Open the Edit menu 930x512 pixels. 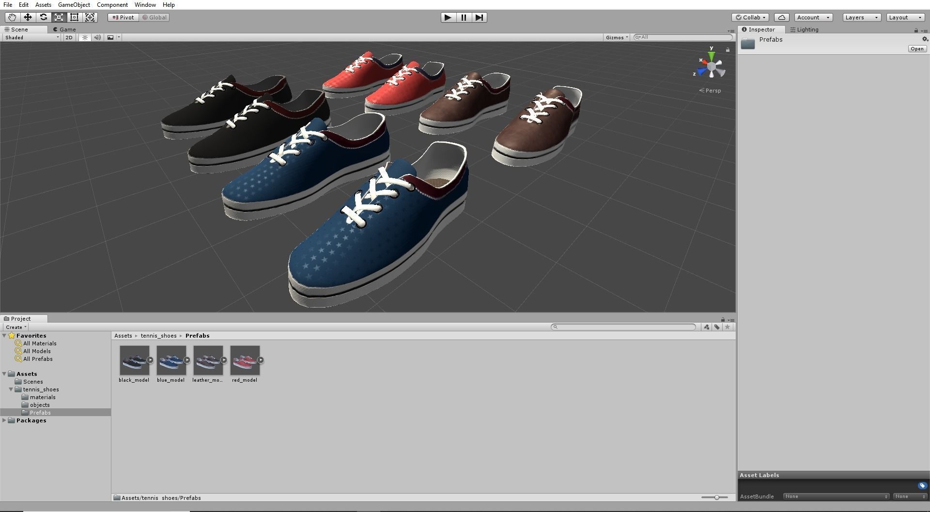pyautogui.click(x=23, y=5)
